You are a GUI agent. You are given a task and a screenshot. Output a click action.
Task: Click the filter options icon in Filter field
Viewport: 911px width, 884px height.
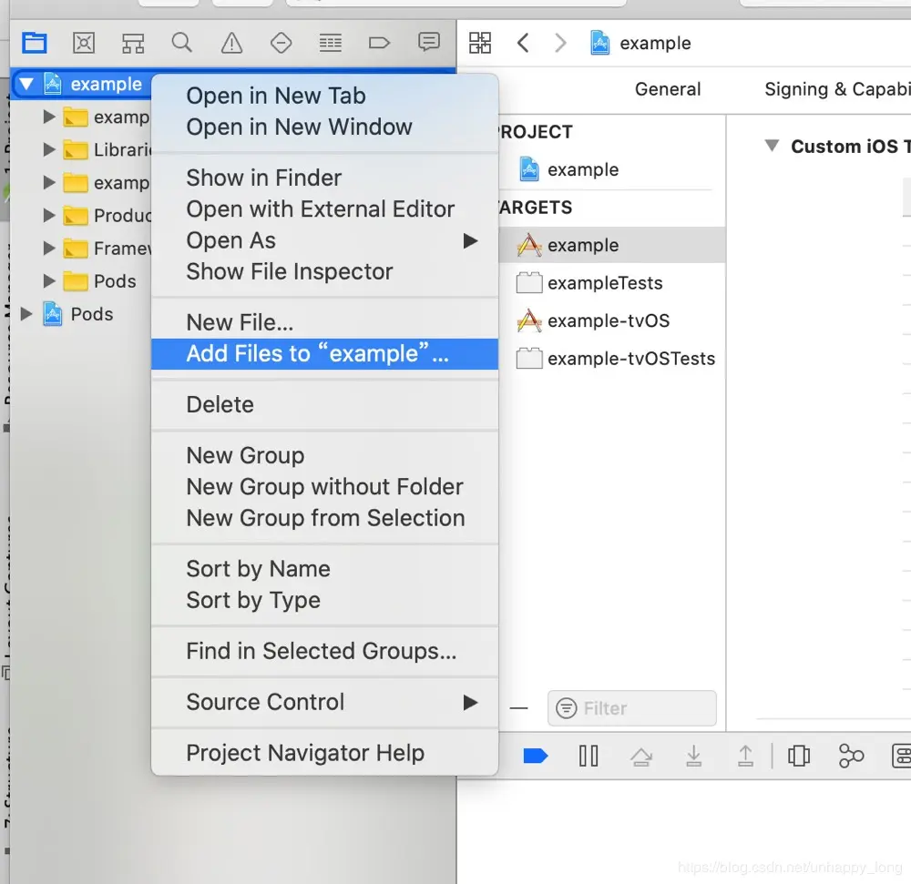coord(567,708)
